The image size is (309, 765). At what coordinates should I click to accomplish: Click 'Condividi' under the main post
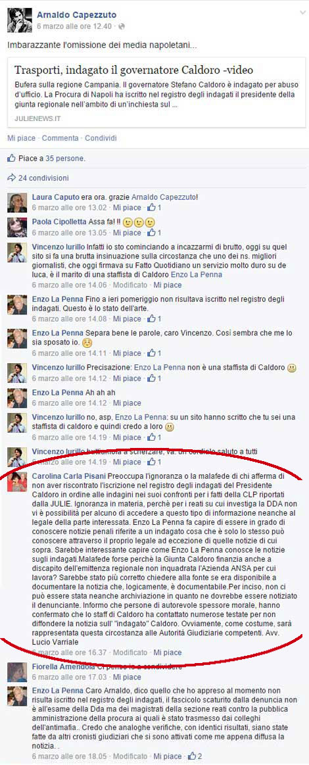pyautogui.click(x=101, y=138)
